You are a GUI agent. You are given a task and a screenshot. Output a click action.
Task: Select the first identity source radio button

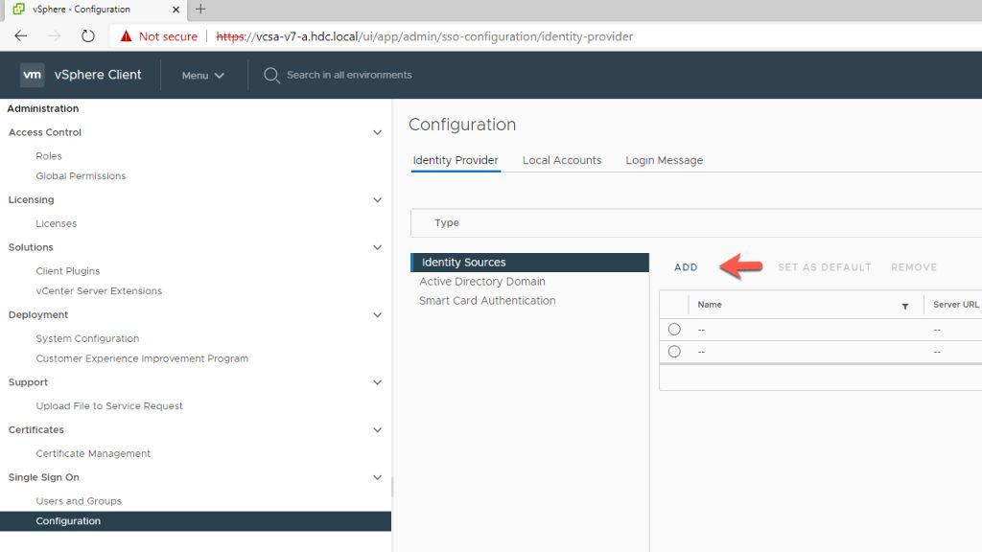pyautogui.click(x=674, y=330)
